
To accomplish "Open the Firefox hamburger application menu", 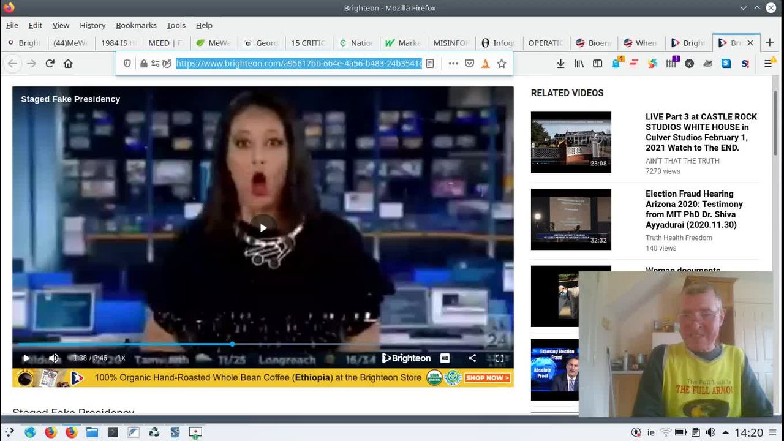I will click(x=768, y=64).
